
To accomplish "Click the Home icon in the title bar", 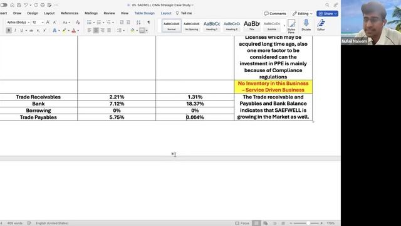I will (x=12, y=5).
